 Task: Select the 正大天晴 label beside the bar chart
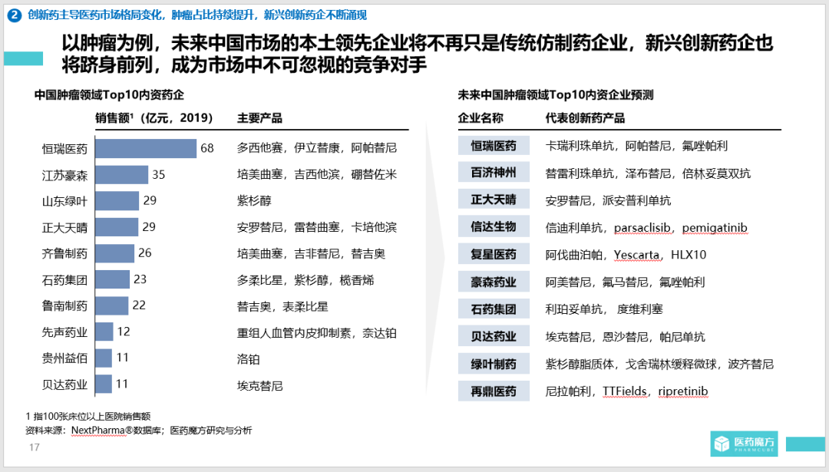click(x=64, y=228)
